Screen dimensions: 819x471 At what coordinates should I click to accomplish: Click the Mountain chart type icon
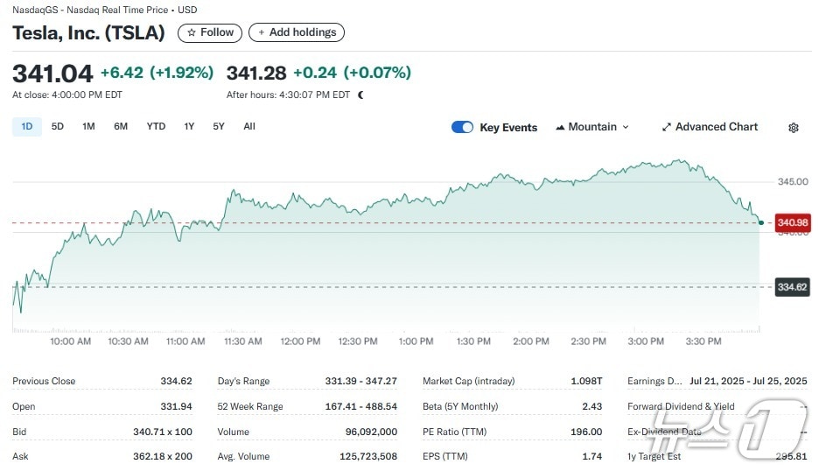(560, 128)
